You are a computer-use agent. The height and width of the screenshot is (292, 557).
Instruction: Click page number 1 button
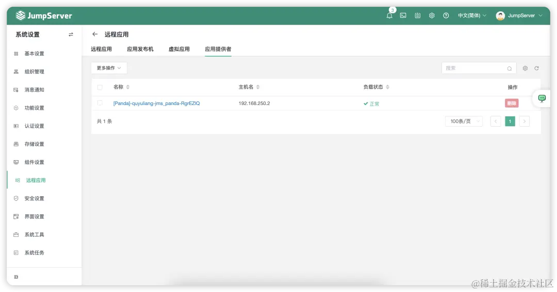tap(510, 122)
